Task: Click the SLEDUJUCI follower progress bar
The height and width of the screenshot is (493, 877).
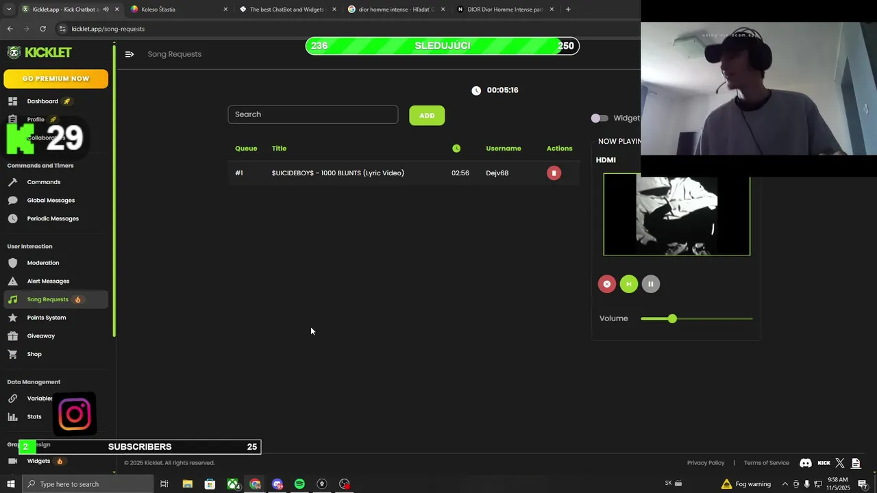Action: click(442, 46)
